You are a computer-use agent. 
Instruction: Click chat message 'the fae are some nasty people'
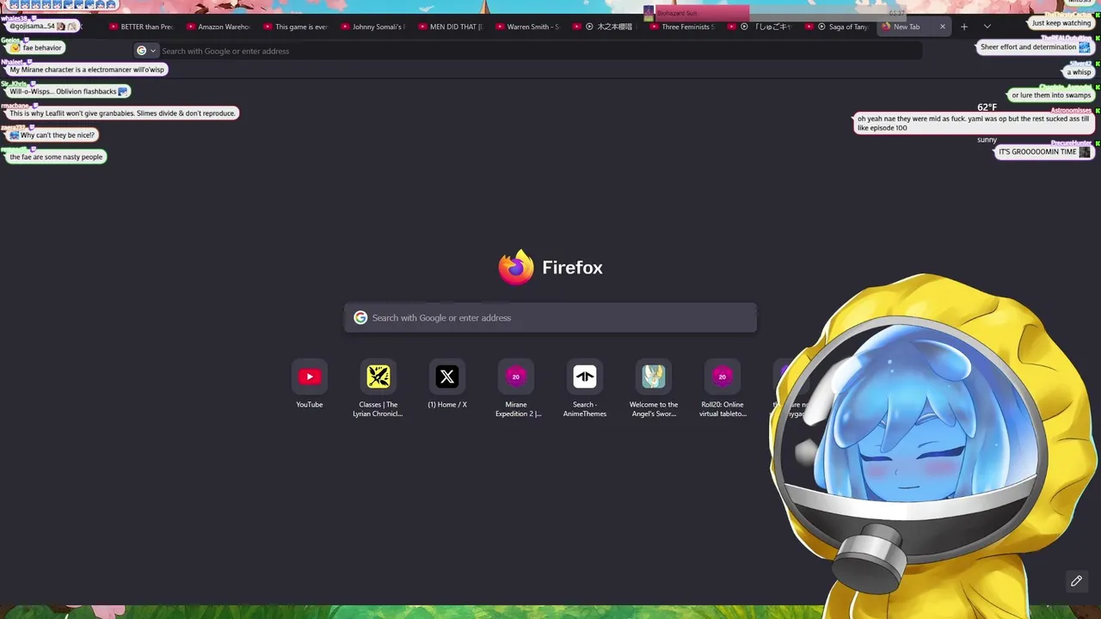click(56, 156)
